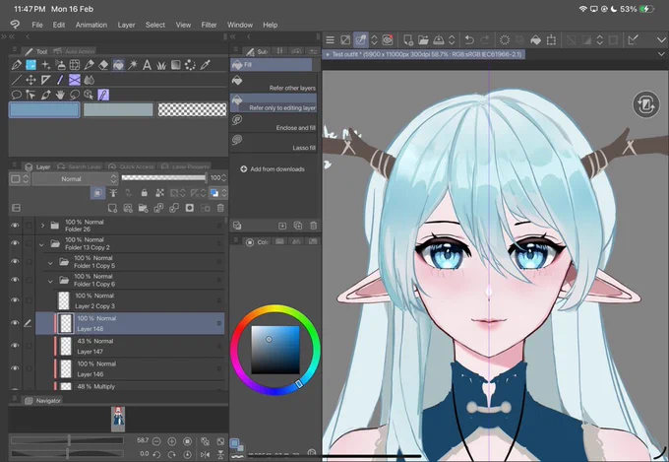Select the Hand move tool

point(60,95)
